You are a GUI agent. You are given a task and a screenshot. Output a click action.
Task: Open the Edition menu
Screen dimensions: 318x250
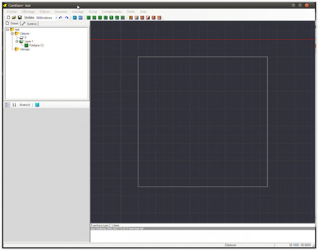tap(45, 12)
